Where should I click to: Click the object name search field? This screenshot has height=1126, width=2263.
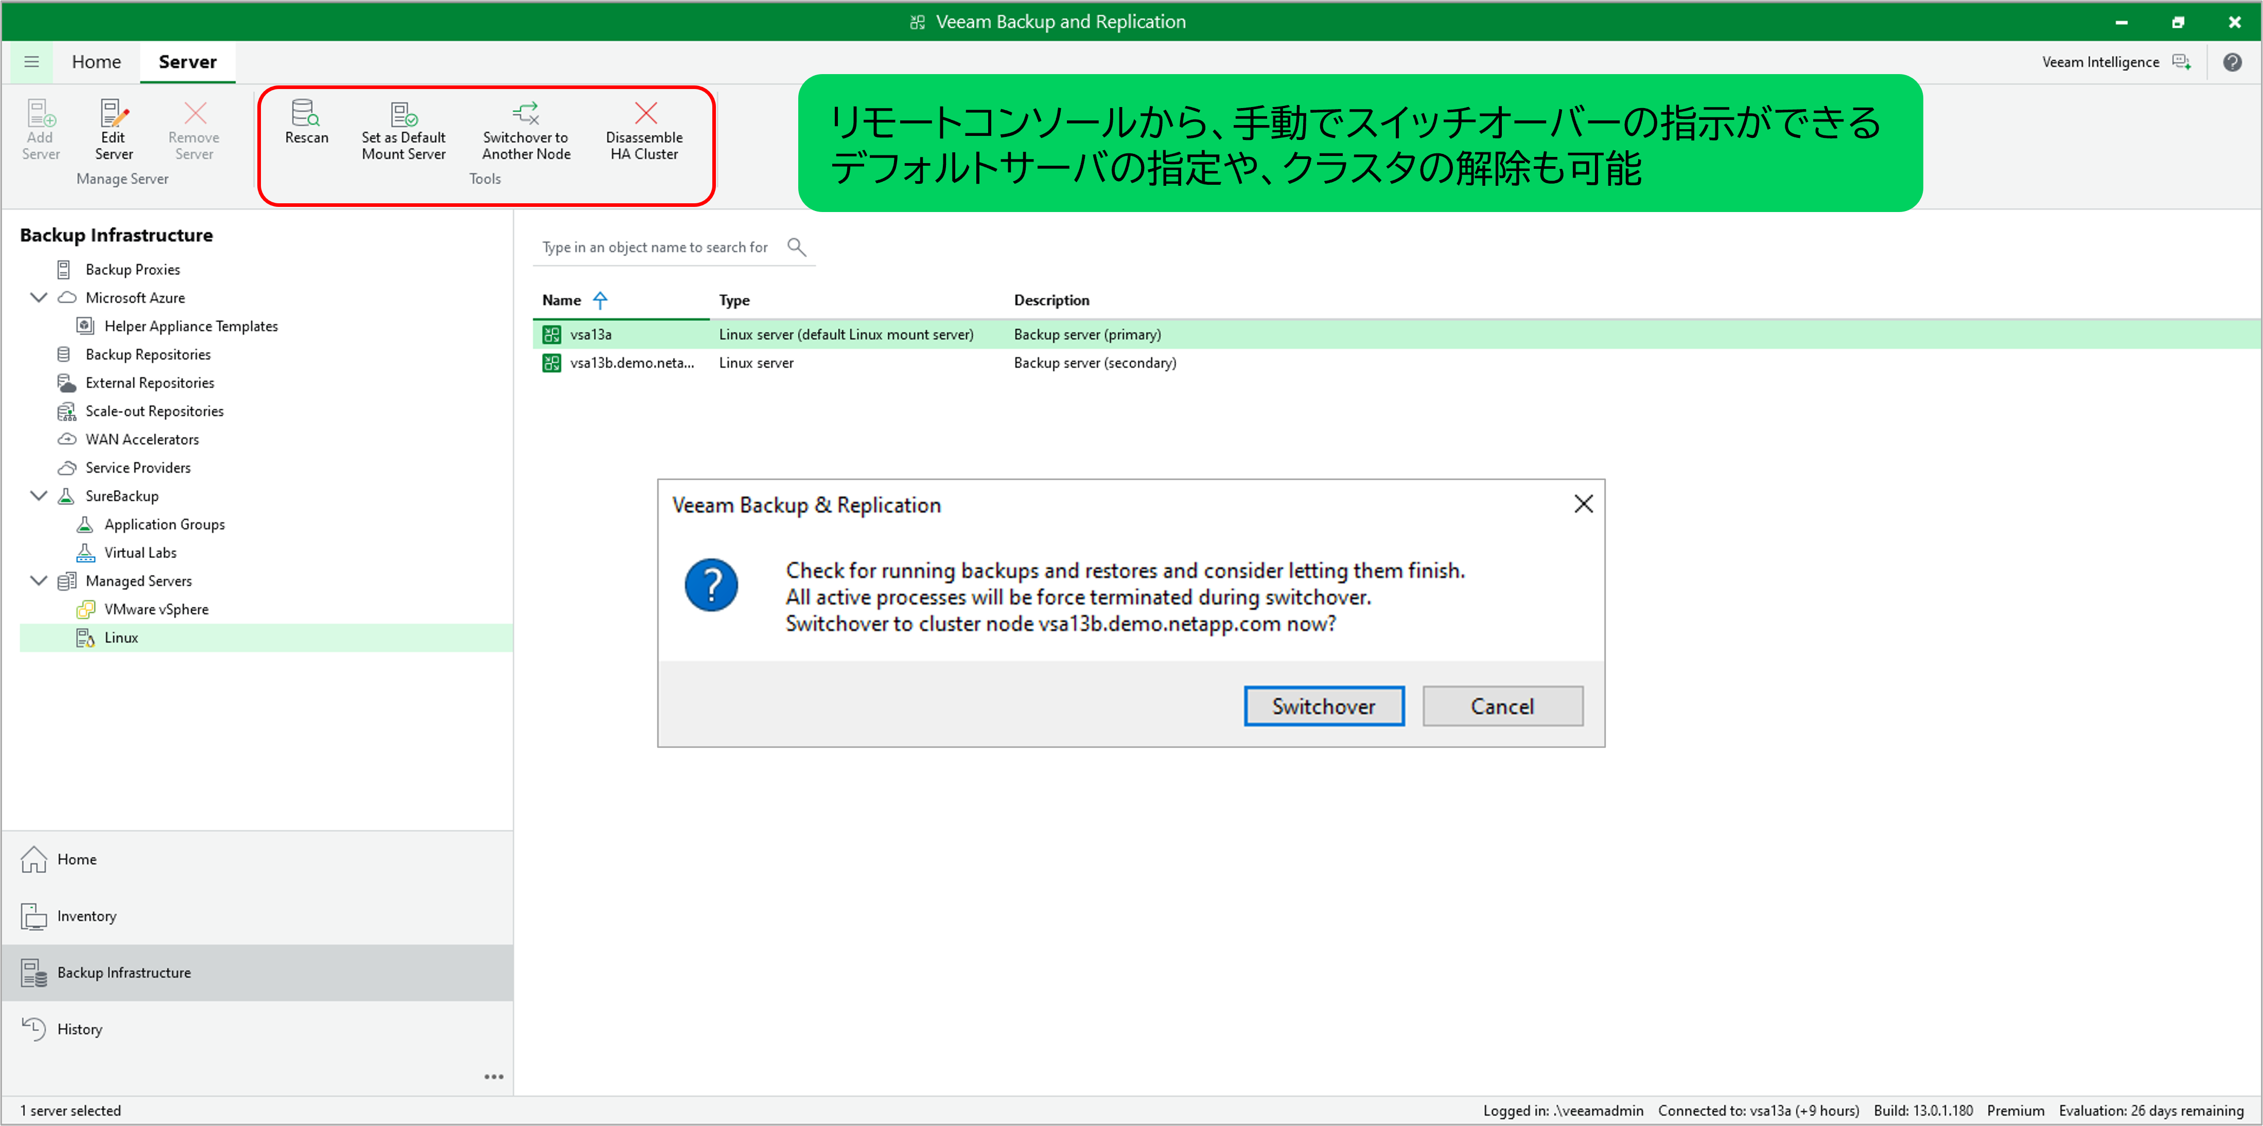click(x=655, y=247)
